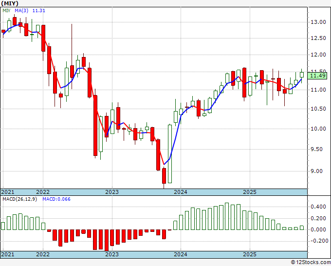This screenshot has width=331, height=266.
Task: Click 2025 on the price chart timeline
Action: click(250, 192)
